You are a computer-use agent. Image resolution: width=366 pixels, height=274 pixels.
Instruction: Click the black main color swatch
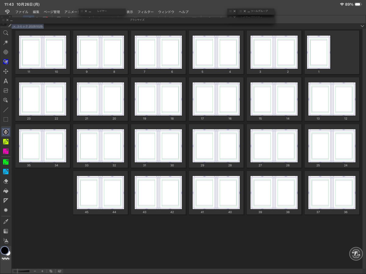click(x=5, y=251)
